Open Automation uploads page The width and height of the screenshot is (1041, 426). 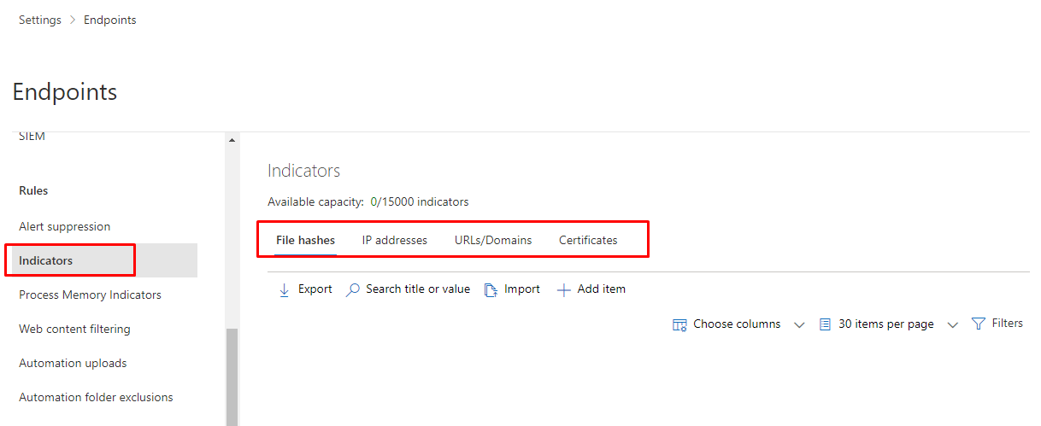coord(73,364)
